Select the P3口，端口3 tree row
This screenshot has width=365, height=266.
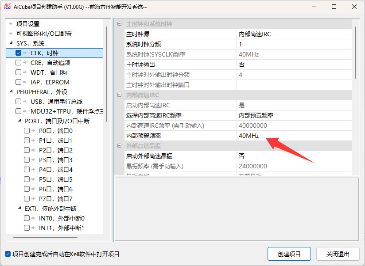pyautogui.click(x=56, y=160)
